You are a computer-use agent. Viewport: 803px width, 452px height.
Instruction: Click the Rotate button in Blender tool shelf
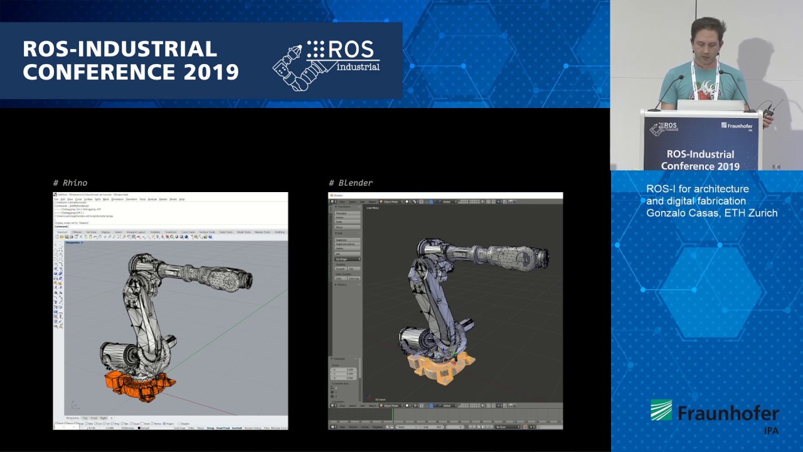click(348, 218)
